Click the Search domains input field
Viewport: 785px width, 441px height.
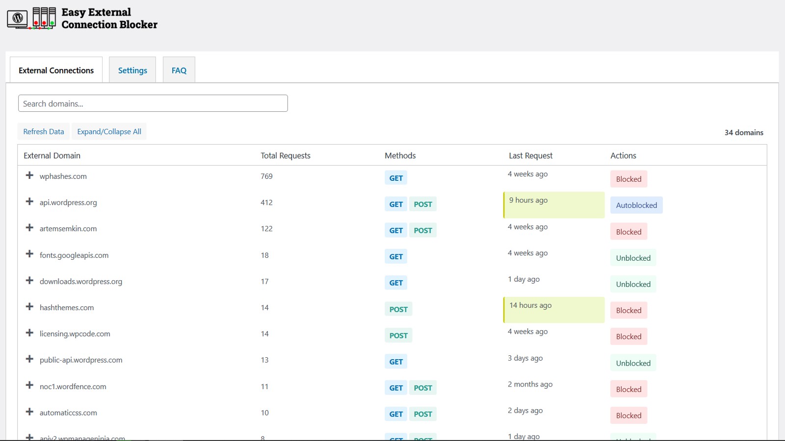(x=153, y=103)
